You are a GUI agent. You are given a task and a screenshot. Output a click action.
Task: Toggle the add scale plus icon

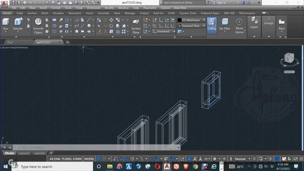224,159
